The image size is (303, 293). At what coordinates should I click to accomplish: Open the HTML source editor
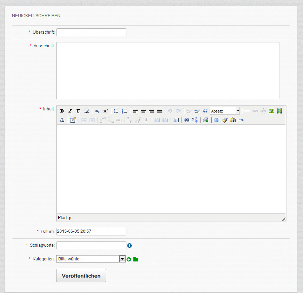pyautogui.click(x=241, y=120)
